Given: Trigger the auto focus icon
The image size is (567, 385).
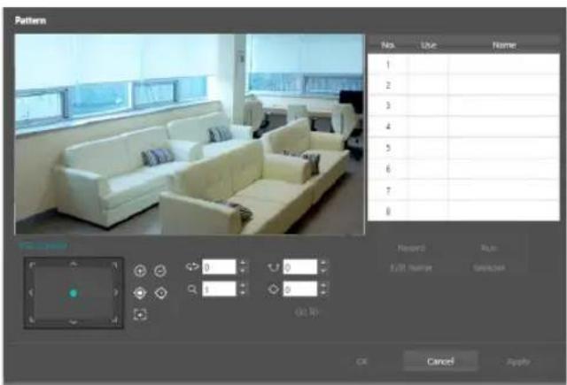Looking at the screenshot, I should click(140, 314).
